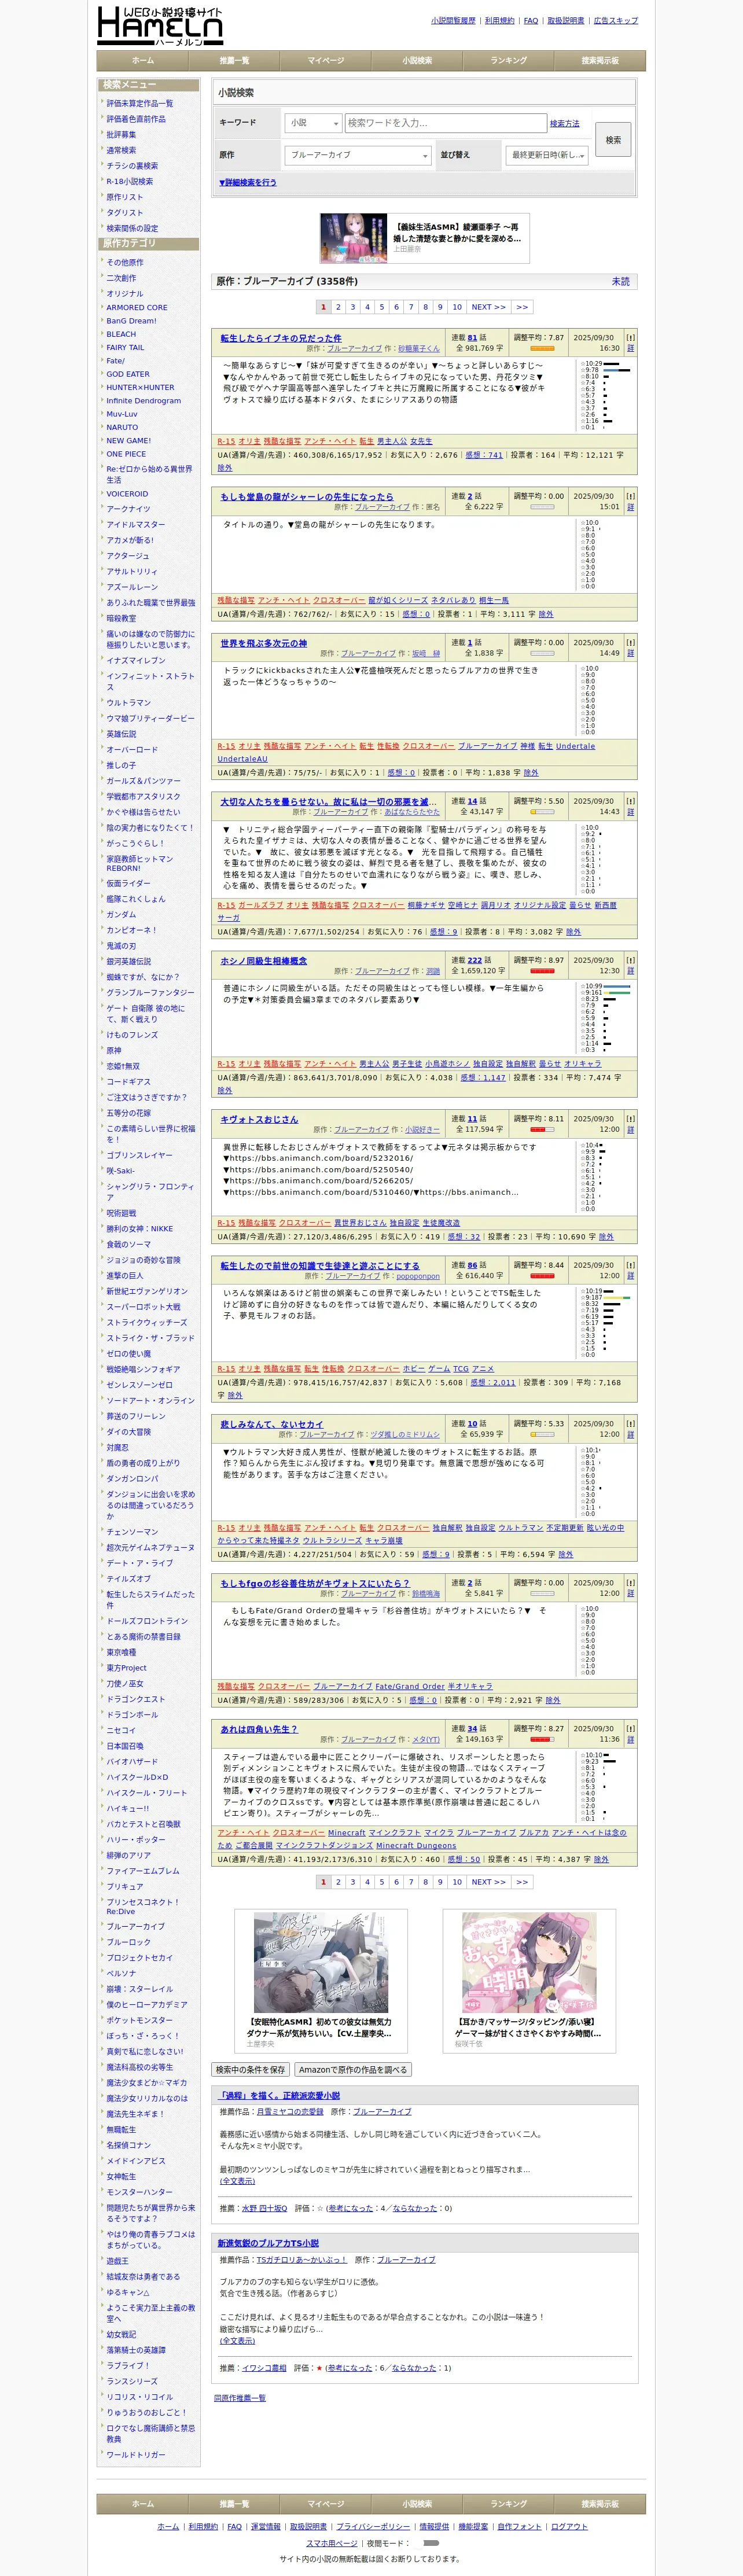Select ONE PIECE category in sidebar

coord(126,455)
